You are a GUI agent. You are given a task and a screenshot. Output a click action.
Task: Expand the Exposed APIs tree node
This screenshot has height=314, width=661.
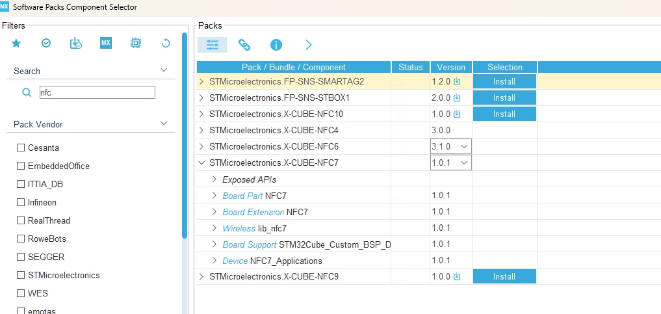214,179
